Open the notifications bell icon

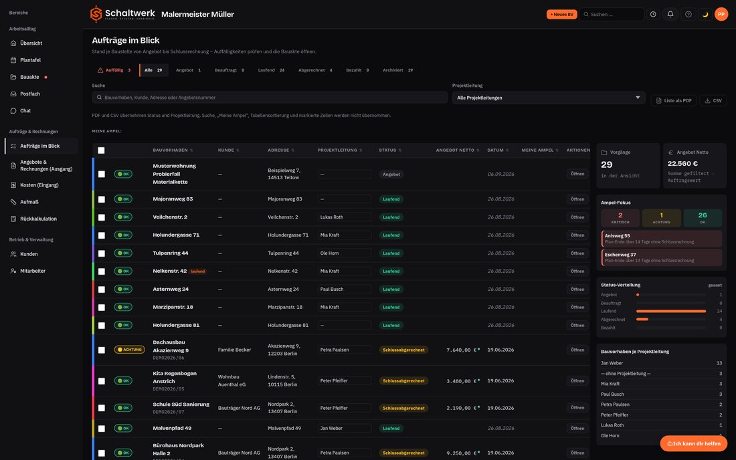pos(670,14)
